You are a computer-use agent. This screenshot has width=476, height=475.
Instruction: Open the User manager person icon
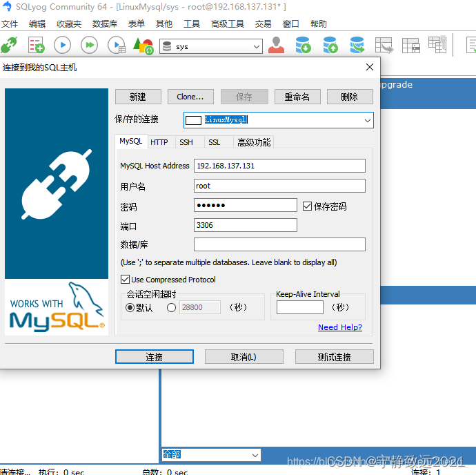pos(276,46)
